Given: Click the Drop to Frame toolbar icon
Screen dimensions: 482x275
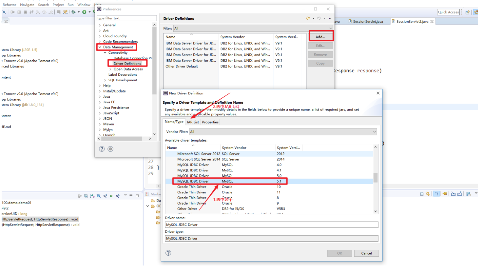Looking at the screenshot, I should (x=59, y=12).
